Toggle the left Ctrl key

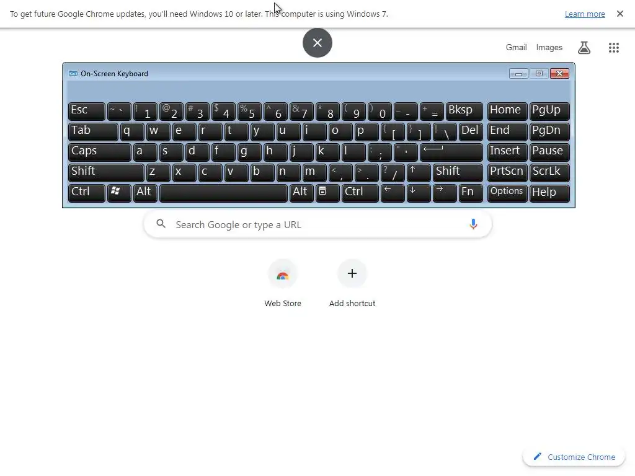tap(87, 193)
